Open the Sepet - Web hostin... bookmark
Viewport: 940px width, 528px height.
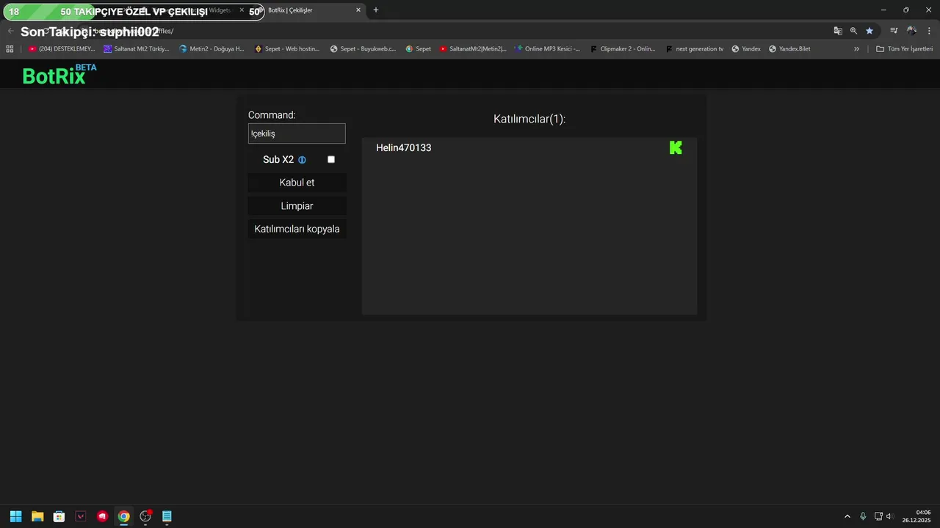[x=287, y=49]
